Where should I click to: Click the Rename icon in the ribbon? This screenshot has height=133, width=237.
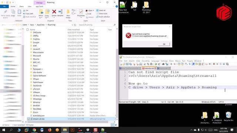point(60,11)
